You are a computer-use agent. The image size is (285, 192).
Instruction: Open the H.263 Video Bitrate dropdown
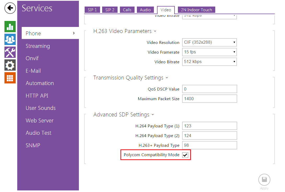click(x=209, y=62)
